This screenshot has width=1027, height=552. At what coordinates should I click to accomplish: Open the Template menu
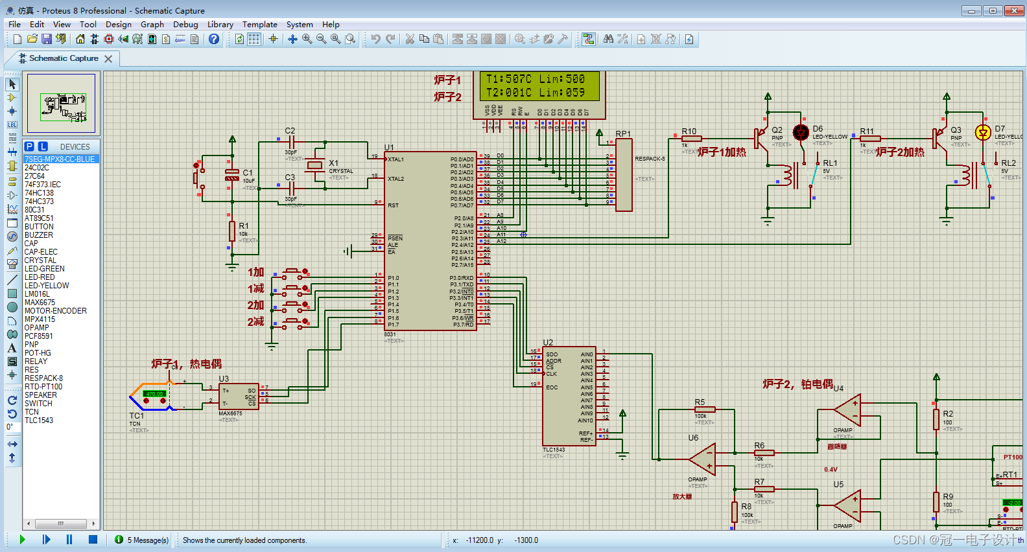260,25
